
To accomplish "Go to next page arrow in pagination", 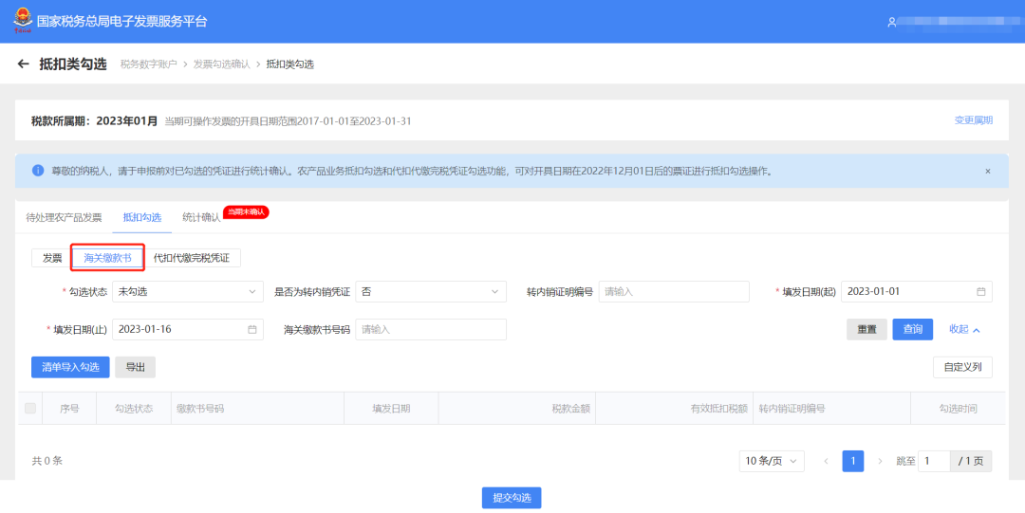I will pyautogui.click(x=880, y=462).
